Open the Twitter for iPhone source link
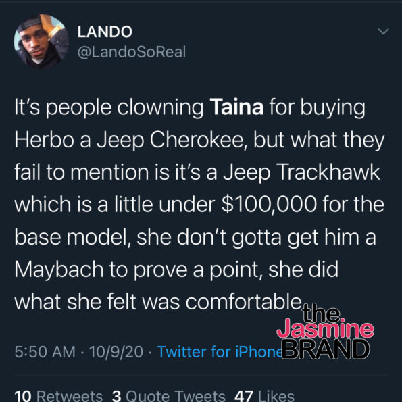This screenshot has width=402, height=402. pyautogui.click(x=220, y=351)
